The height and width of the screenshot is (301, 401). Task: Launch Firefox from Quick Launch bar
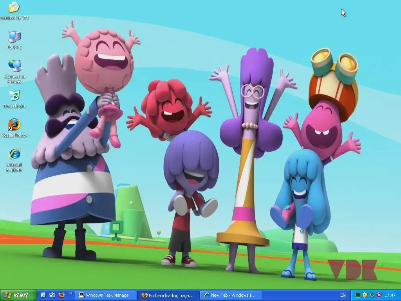(61, 295)
